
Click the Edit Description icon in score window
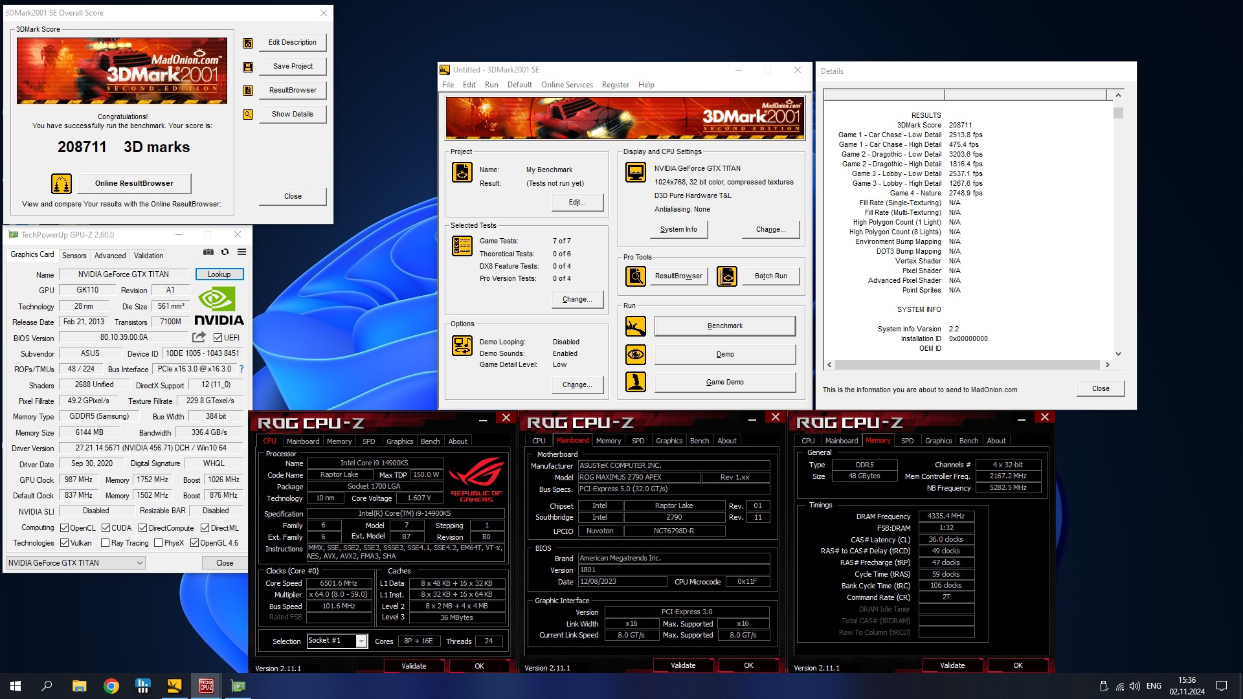[x=248, y=43]
